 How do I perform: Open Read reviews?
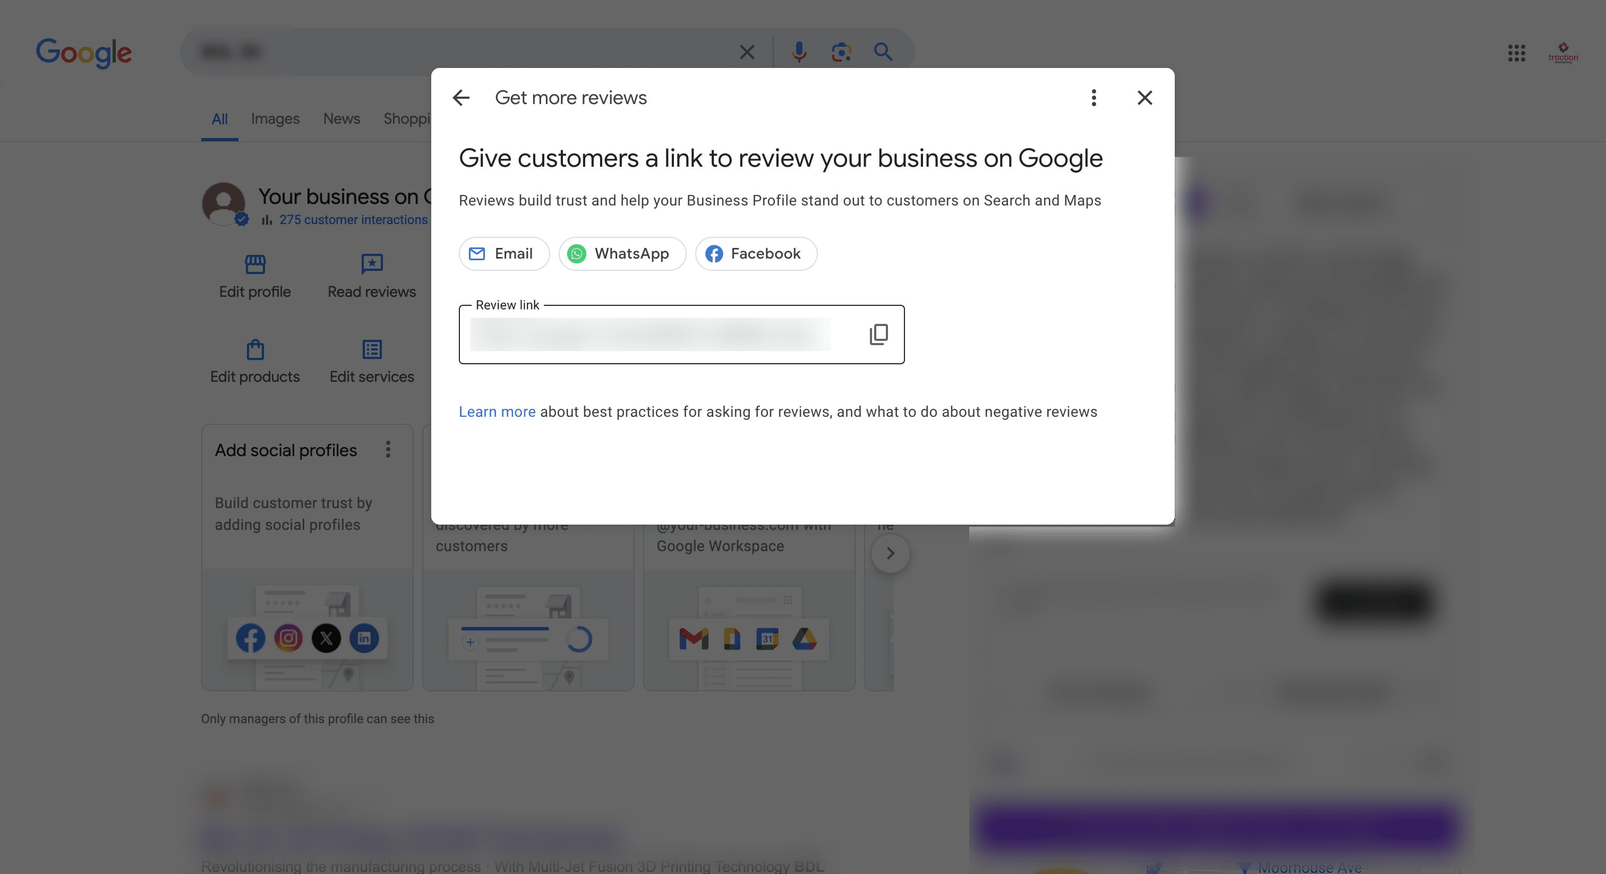pos(371,264)
